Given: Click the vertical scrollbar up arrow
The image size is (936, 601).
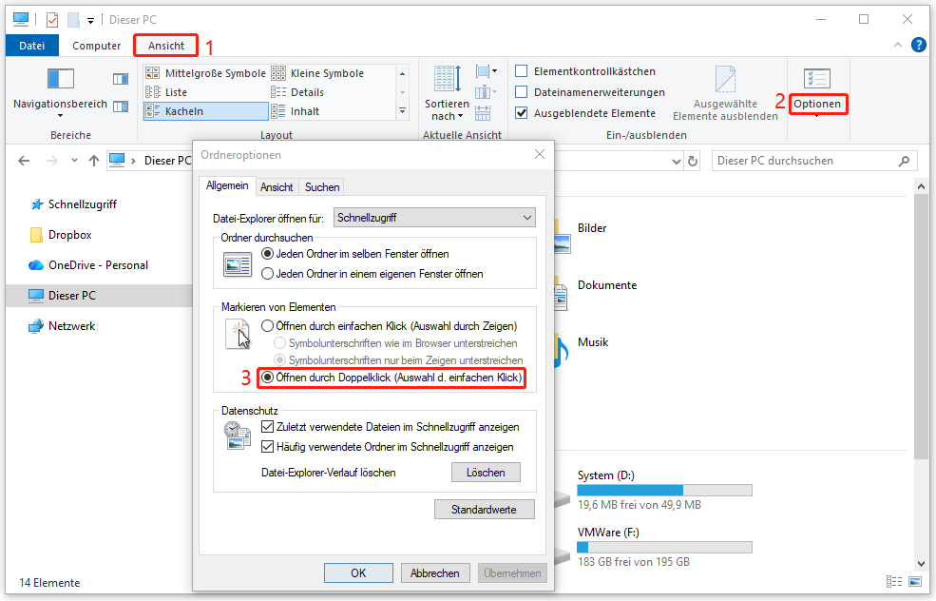Looking at the screenshot, I should pyautogui.click(x=921, y=187).
